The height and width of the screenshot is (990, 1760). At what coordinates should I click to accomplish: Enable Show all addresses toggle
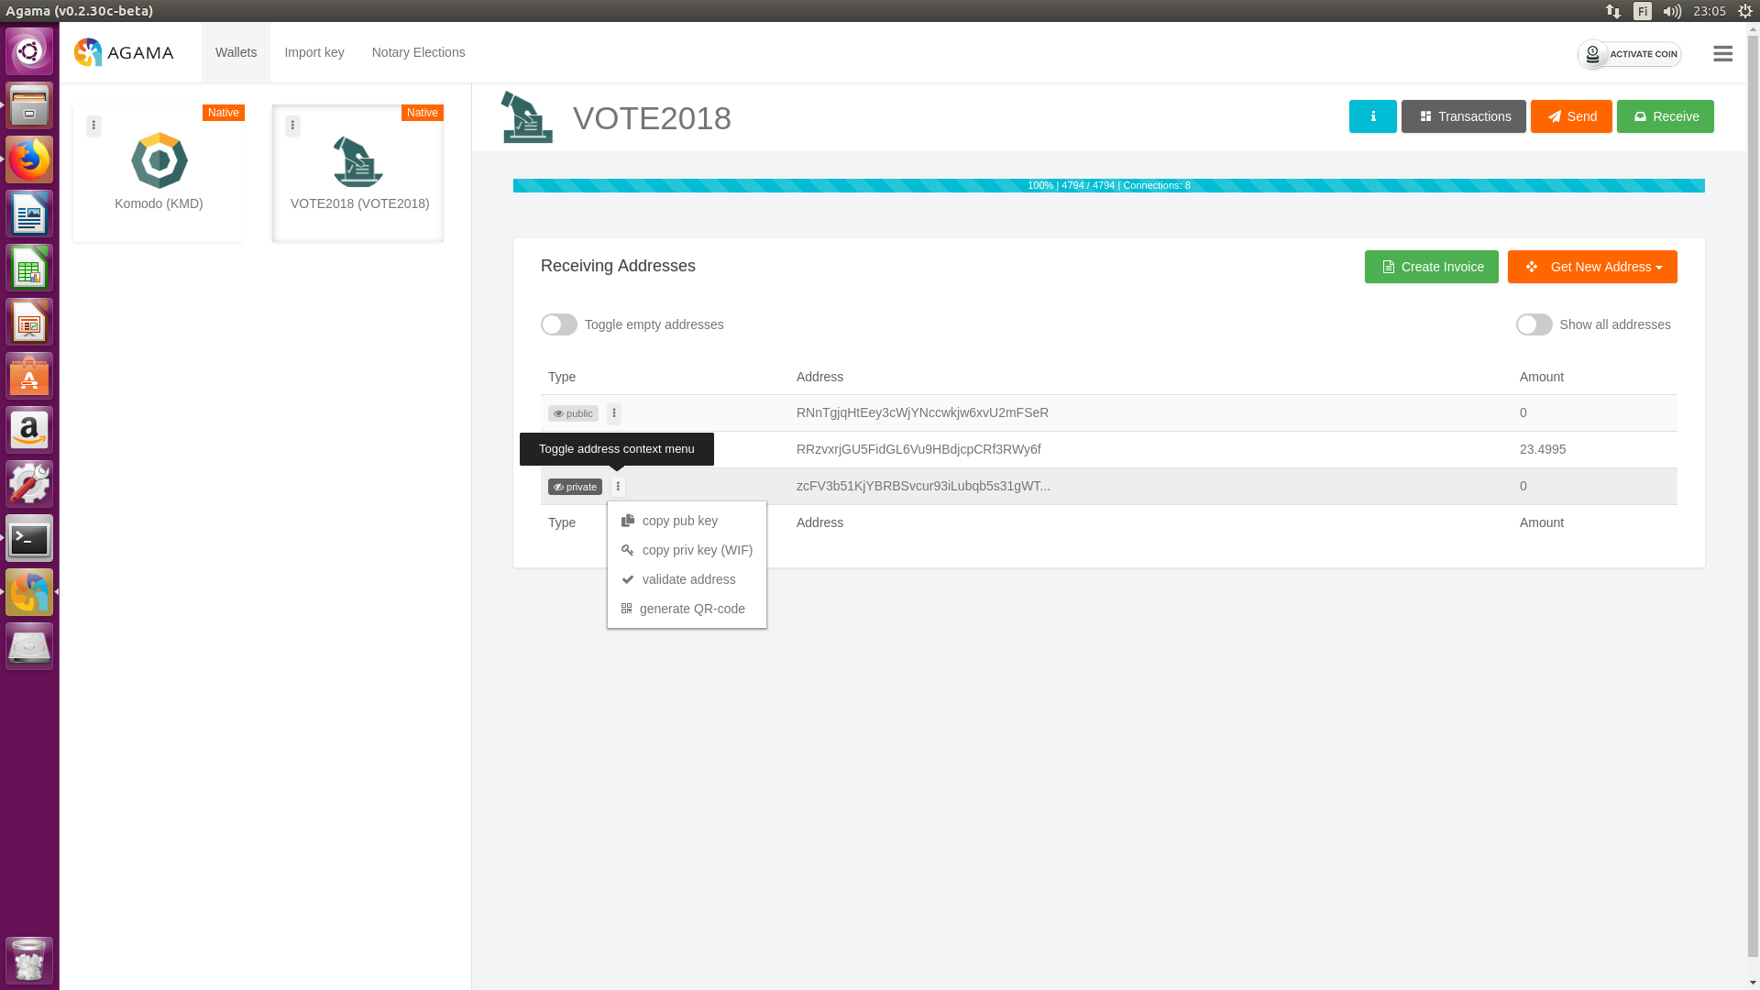click(1533, 324)
